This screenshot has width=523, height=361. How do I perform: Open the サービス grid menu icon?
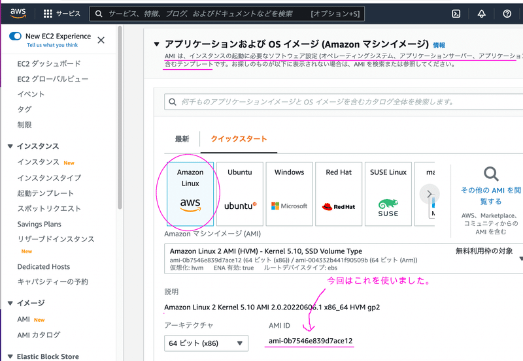point(48,14)
